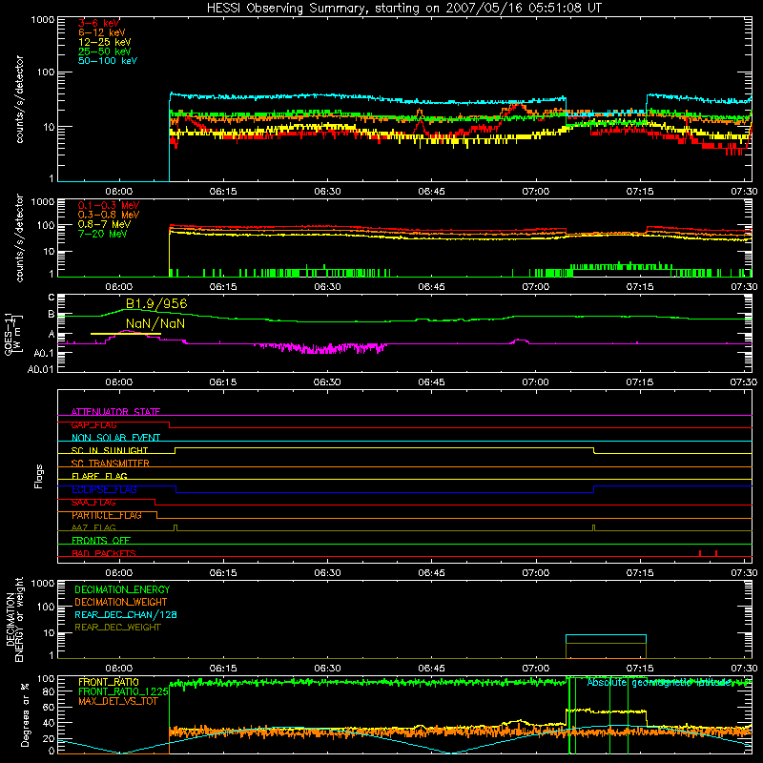This screenshot has width=763, height=763.
Task: Select the GAP_FLAG label
Action: 93,424
